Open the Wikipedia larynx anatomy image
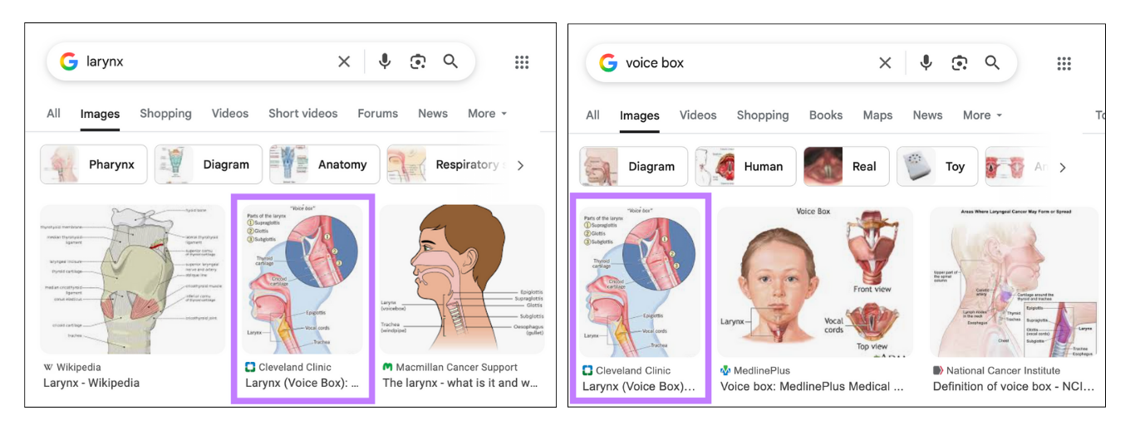 [132, 280]
